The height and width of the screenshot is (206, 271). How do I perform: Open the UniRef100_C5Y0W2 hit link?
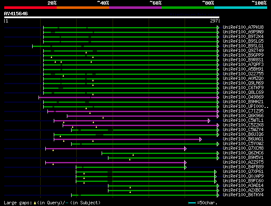tap(243, 144)
